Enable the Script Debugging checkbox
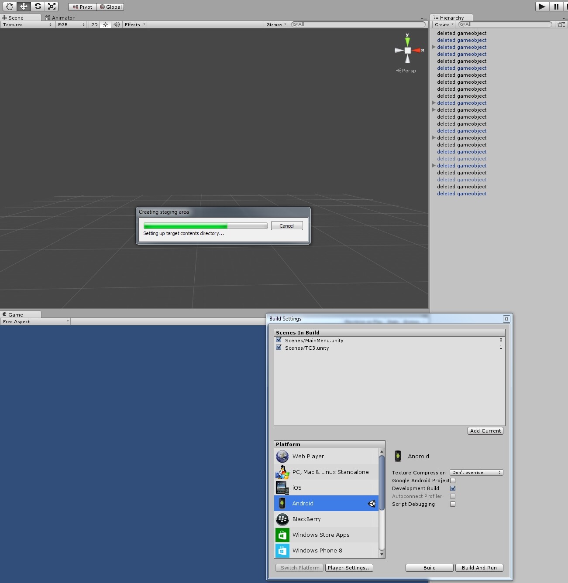This screenshot has width=568, height=583. coord(453,504)
